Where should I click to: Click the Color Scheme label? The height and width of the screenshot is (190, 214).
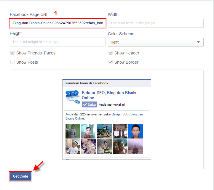(x=121, y=34)
